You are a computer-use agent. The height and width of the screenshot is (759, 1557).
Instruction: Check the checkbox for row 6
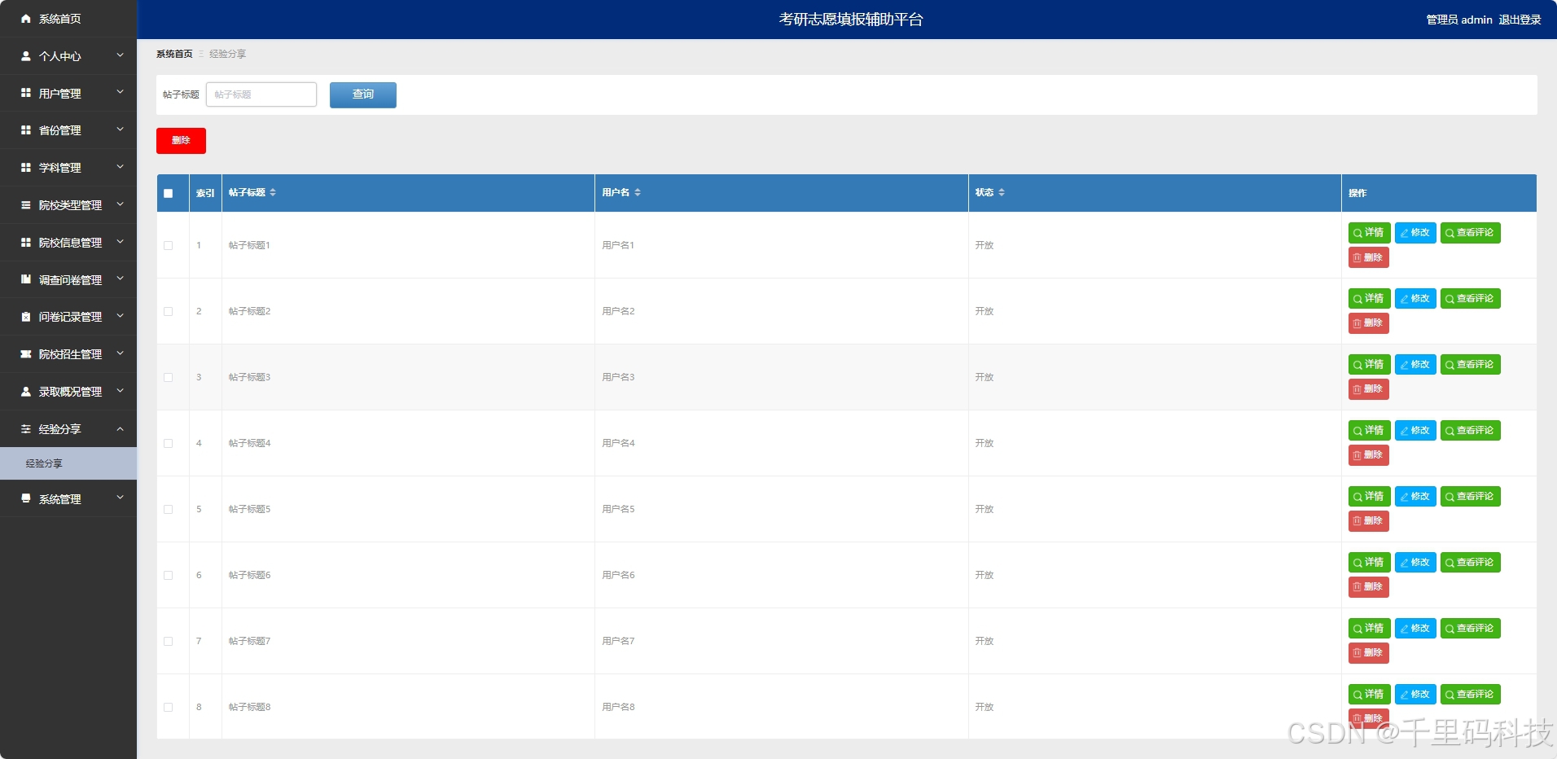169,575
